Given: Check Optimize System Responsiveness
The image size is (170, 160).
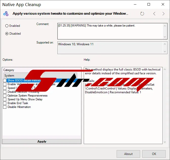Looking at the screenshot, I should point(5,96).
